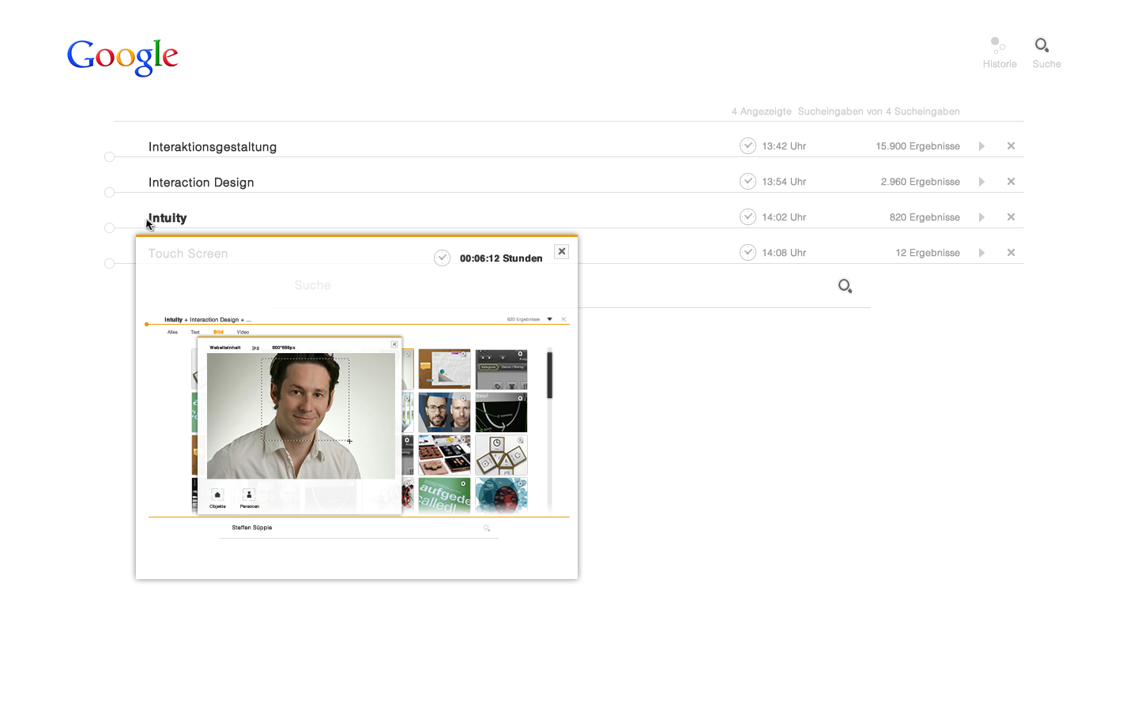Open the chocolate pieces thumbnail in preview
This screenshot has width=1138, height=711.
444,454
